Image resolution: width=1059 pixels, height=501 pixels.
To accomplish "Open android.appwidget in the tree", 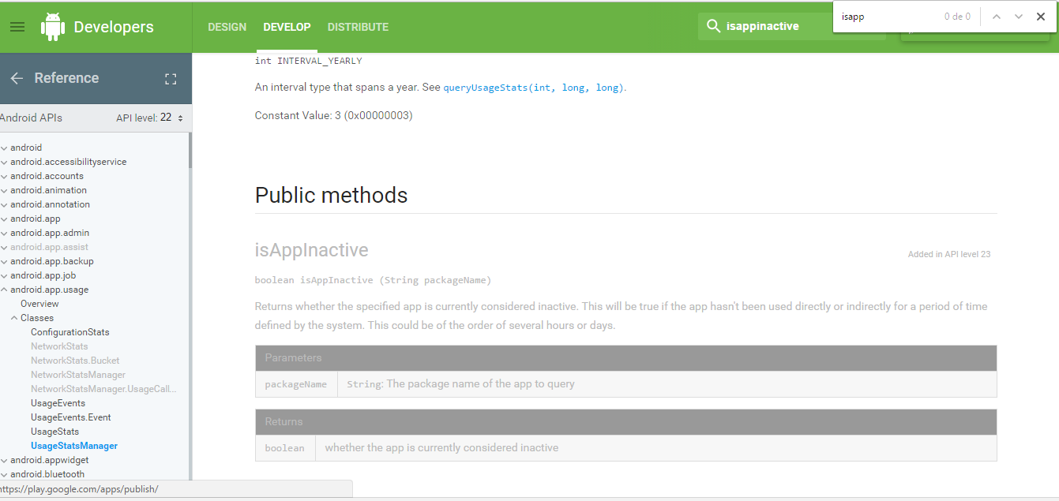I will tap(50, 460).
